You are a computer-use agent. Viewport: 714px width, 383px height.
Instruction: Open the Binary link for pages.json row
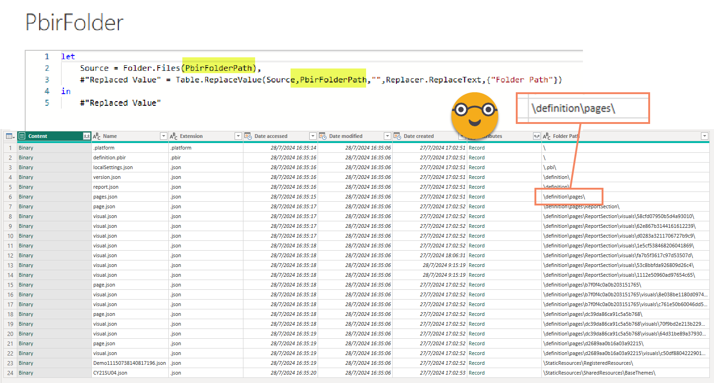26,197
